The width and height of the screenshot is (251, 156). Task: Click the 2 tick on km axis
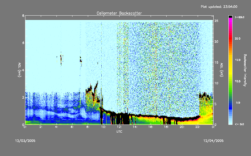coord(23,97)
